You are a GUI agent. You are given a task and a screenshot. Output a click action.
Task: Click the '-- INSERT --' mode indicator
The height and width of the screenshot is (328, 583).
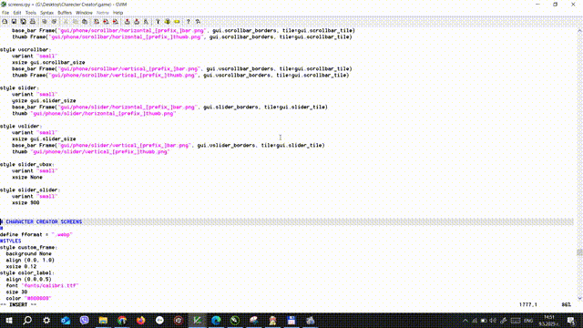point(18,304)
